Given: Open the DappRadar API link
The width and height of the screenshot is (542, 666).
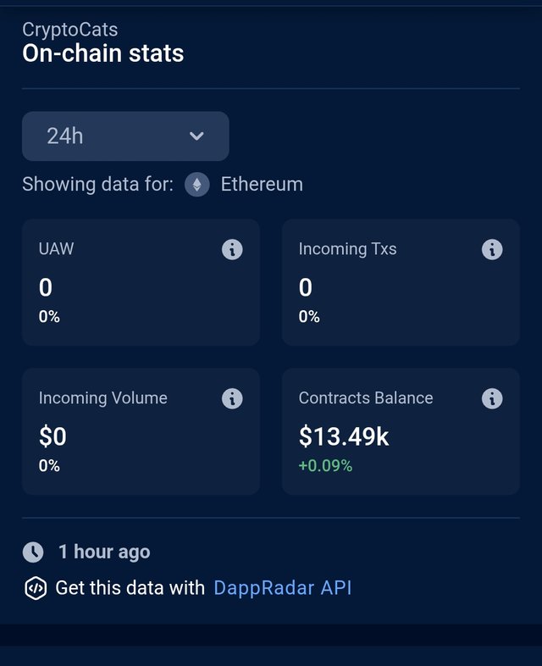Looking at the screenshot, I should [282, 587].
